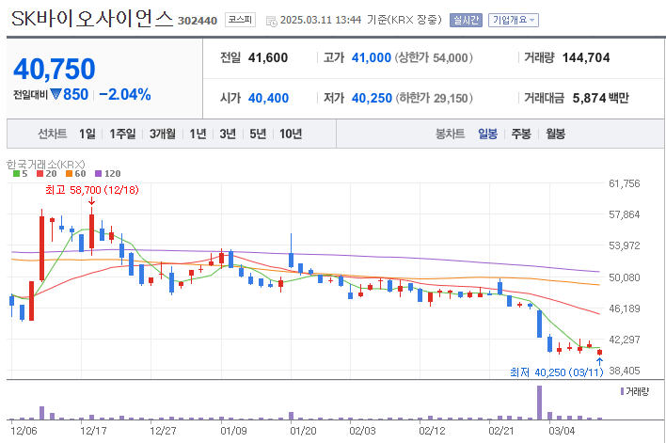Click the 상한가 54,000 text

[x=434, y=57]
